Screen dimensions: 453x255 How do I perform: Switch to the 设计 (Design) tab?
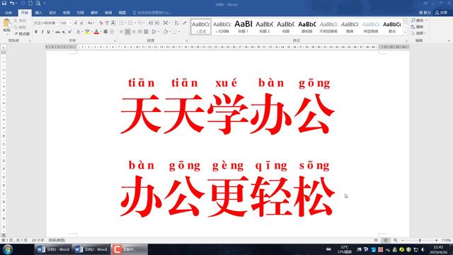tap(52, 13)
